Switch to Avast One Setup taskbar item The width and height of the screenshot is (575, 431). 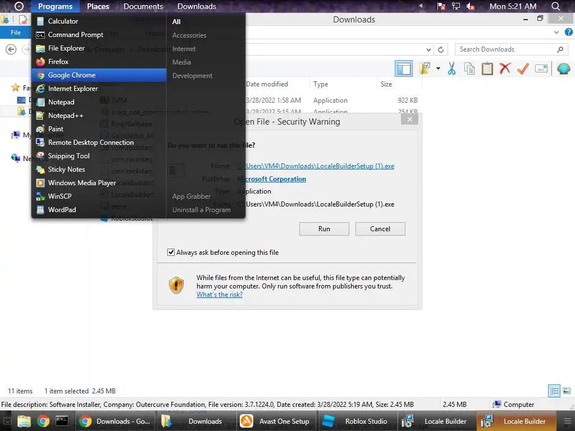pos(276,421)
